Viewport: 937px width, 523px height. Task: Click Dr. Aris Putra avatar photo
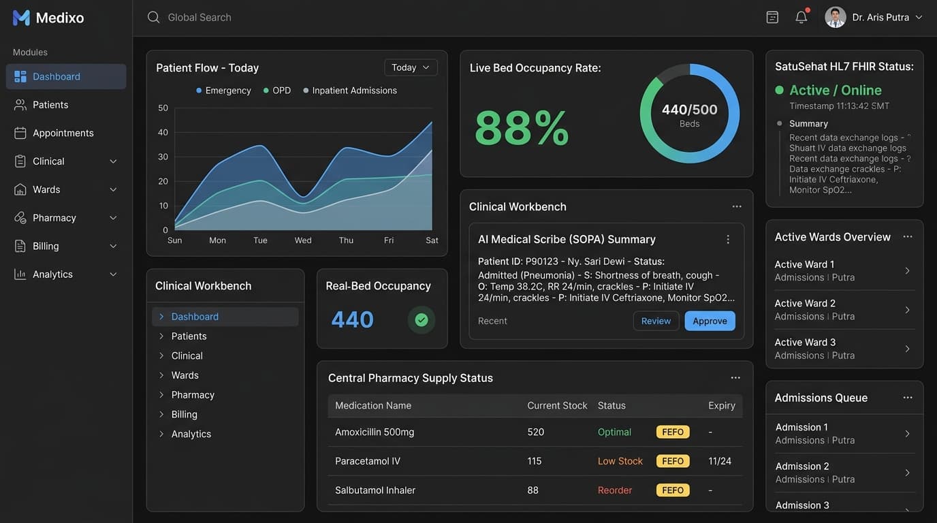click(x=836, y=17)
